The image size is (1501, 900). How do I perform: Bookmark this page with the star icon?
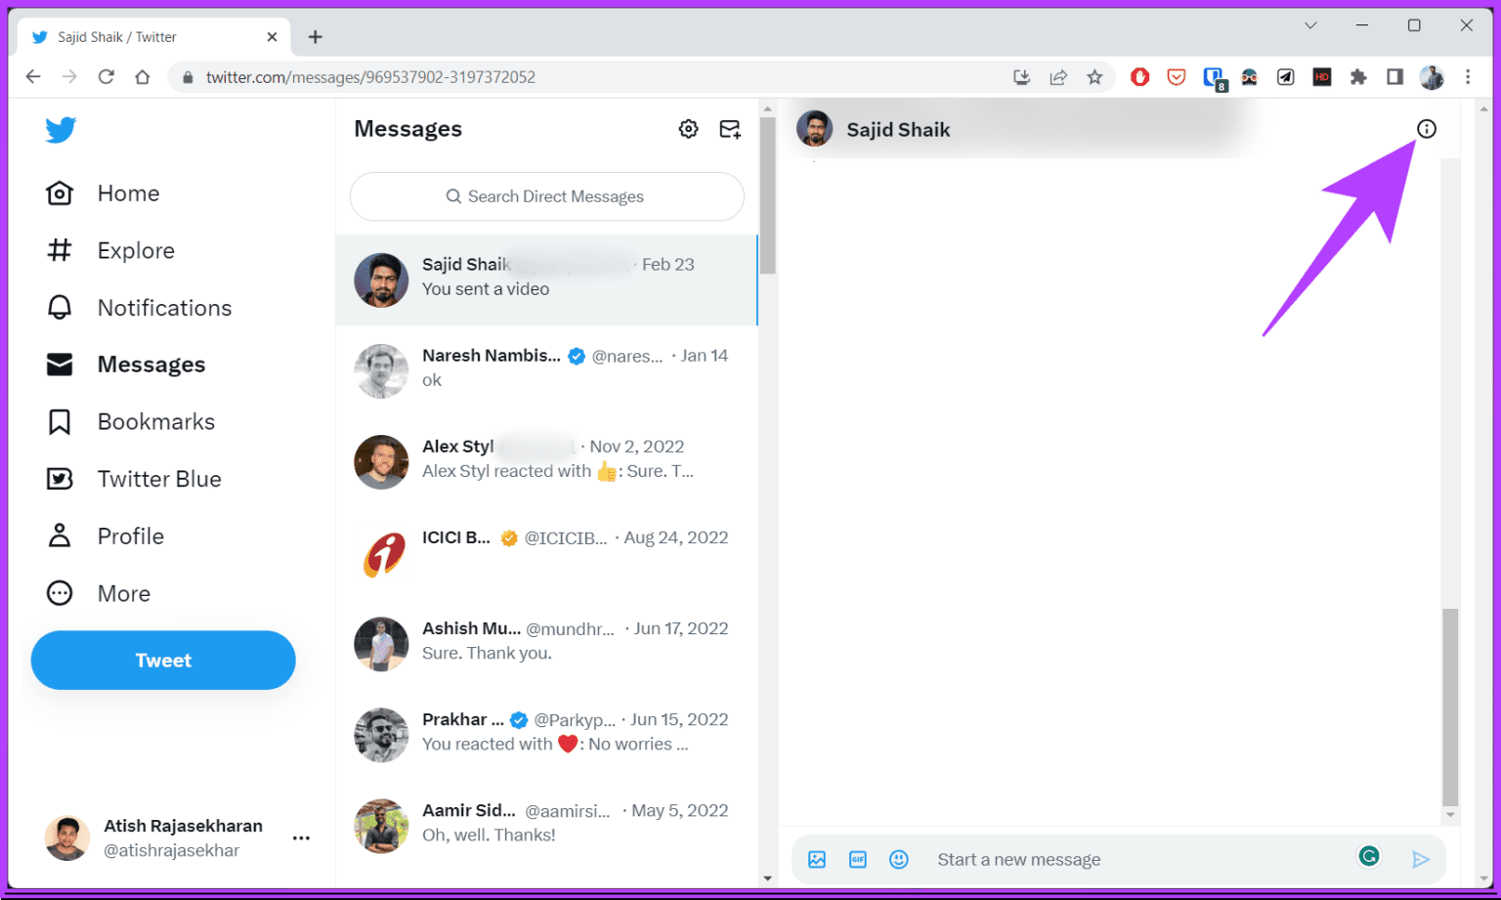(x=1094, y=77)
